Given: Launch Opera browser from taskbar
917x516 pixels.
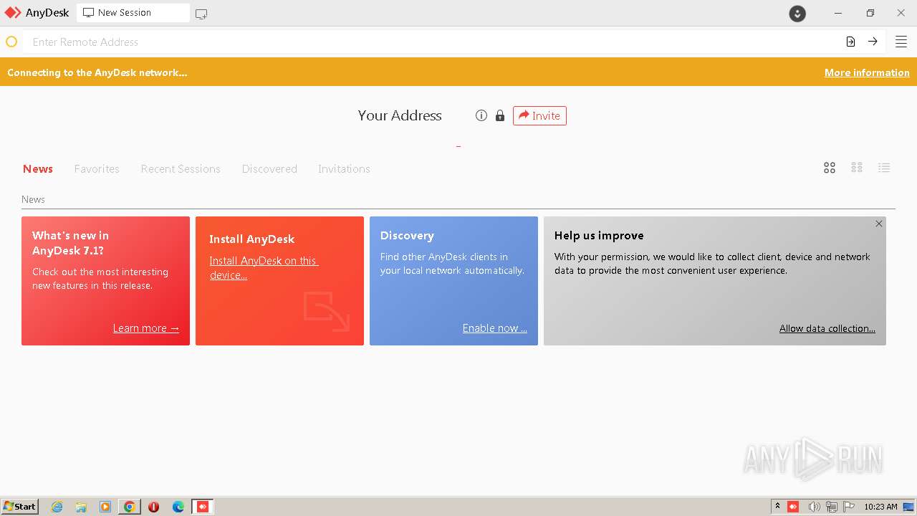Looking at the screenshot, I should click(153, 507).
